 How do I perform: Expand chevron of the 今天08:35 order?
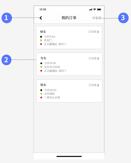point(98,85)
